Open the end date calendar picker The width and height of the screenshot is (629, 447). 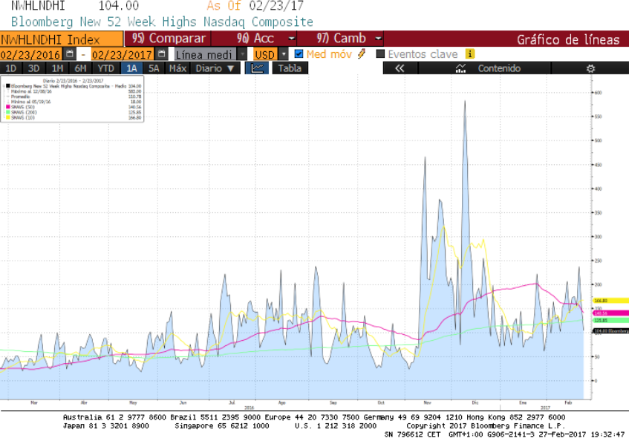[x=160, y=54]
